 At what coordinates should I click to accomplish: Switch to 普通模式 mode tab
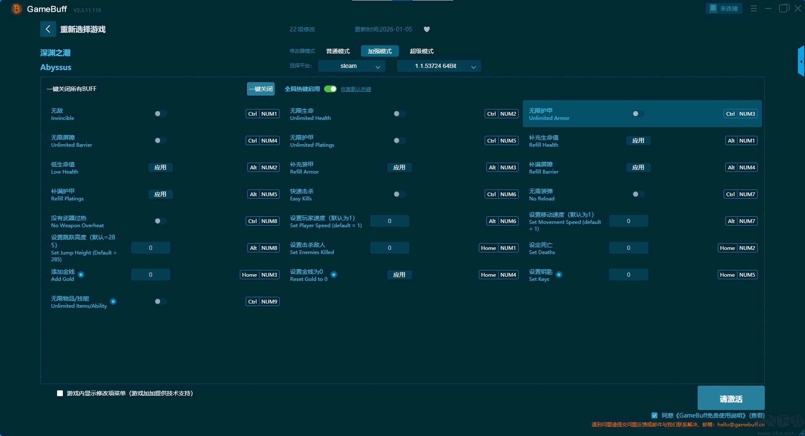[338, 51]
